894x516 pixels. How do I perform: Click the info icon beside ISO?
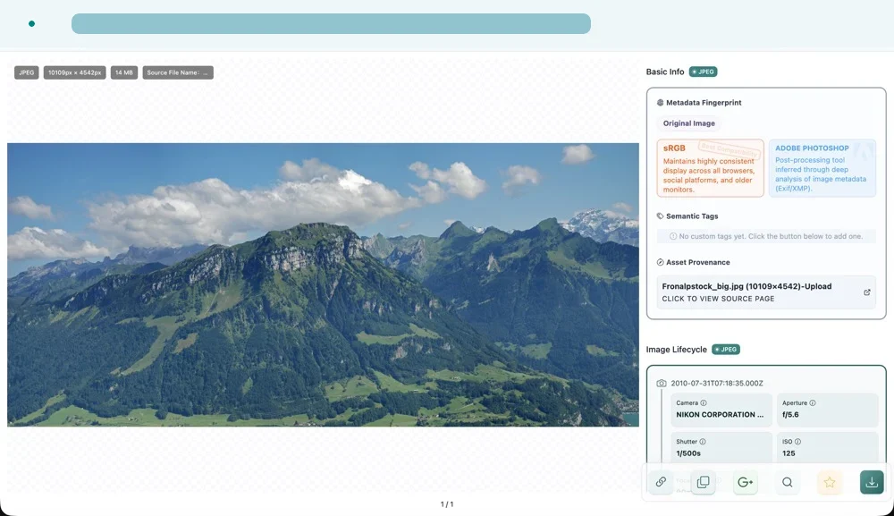(797, 441)
